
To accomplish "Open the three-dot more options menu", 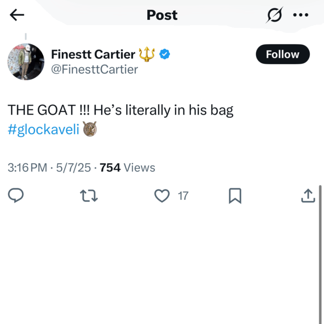I will (301, 15).
